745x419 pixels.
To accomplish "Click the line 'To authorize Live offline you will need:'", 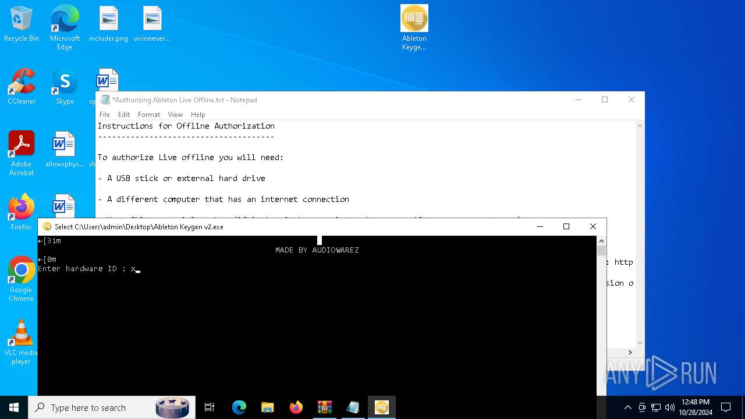I will pos(191,157).
